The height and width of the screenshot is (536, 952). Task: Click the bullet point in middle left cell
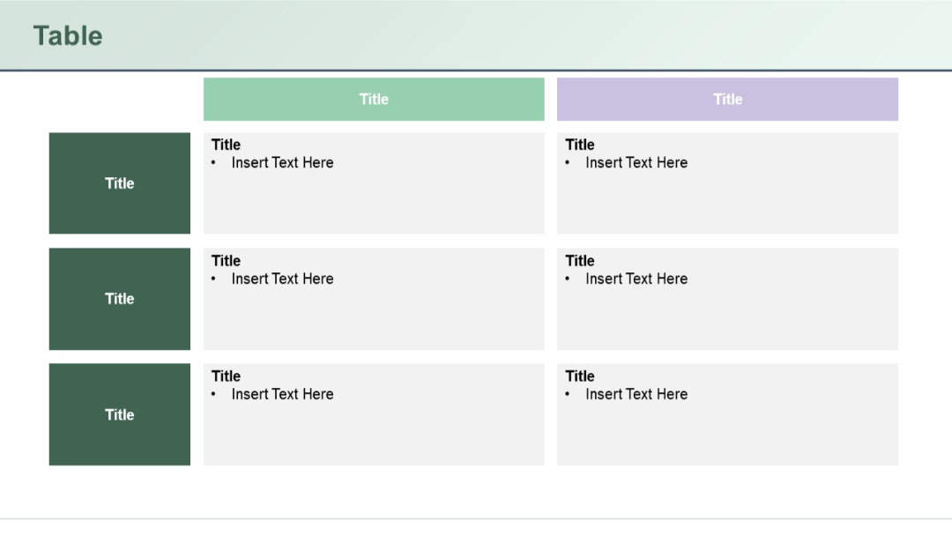213,278
